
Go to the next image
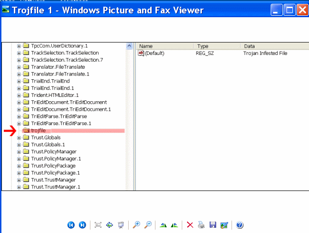tap(82, 225)
